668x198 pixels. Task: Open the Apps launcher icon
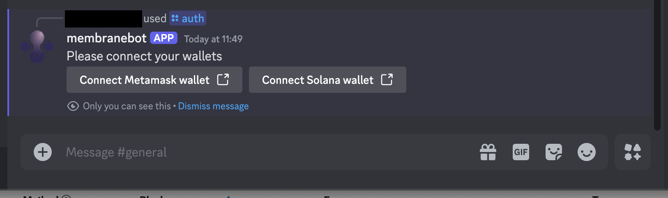633,152
